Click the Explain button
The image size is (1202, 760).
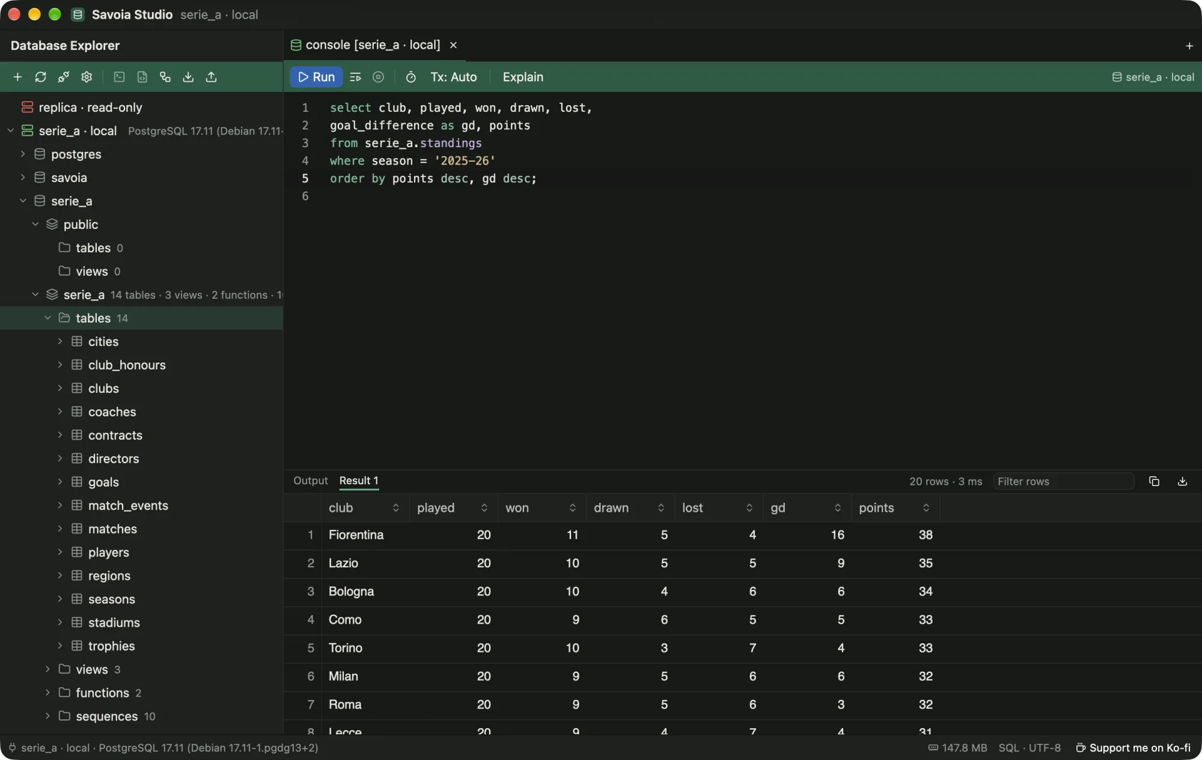click(x=523, y=77)
